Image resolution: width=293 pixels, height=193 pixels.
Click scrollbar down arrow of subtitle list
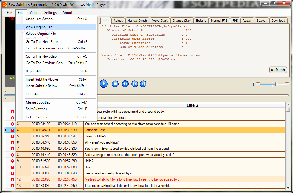(x=288, y=188)
